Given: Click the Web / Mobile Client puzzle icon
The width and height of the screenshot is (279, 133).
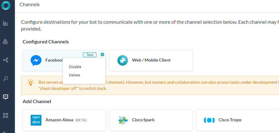Looking at the screenshot, I should coord(122,60).
